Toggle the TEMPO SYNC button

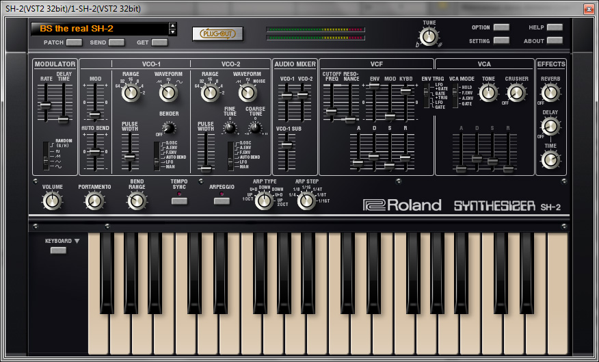(179, 201)
